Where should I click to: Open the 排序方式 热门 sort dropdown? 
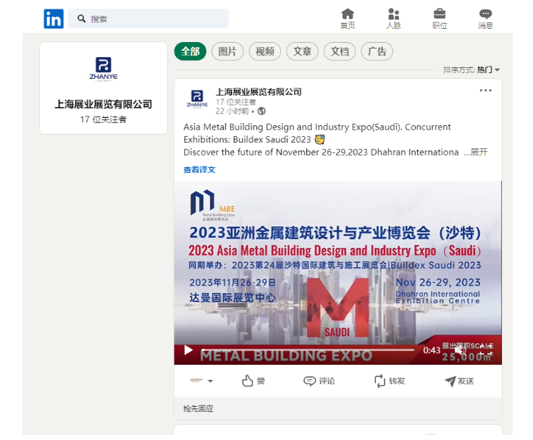tap(471, 69)
